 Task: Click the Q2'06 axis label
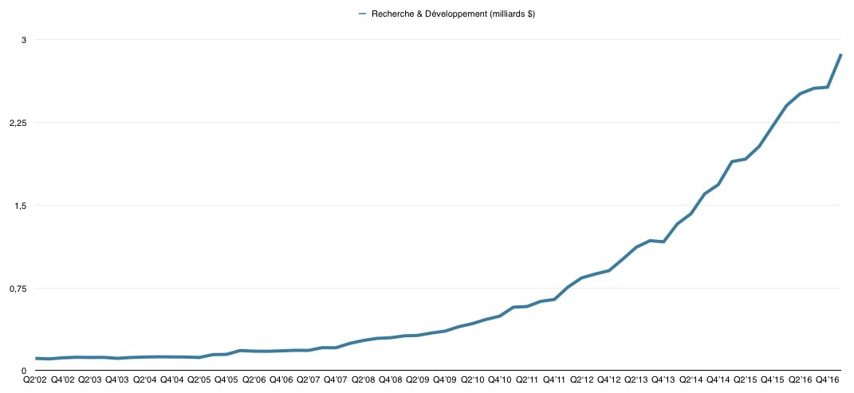(254, 379)
